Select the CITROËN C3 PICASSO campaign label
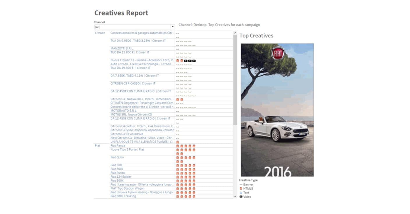410x214 pixels. [129, 83]
